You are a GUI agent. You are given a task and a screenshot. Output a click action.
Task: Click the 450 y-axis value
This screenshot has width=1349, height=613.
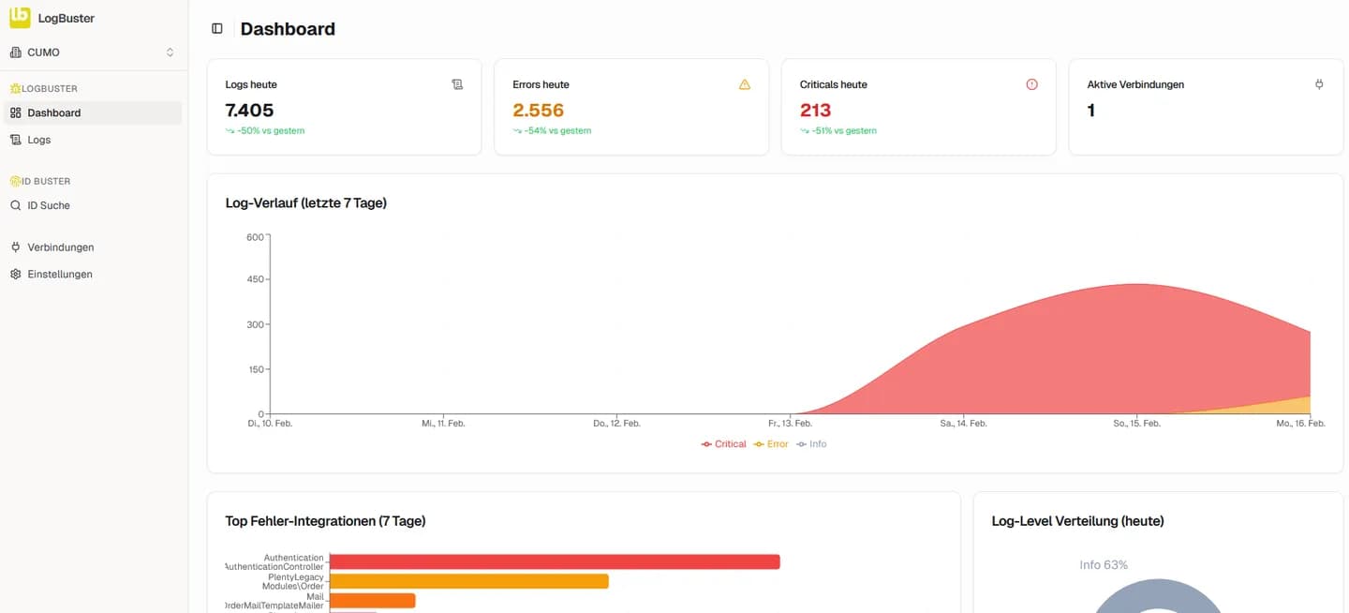point(255,279)
